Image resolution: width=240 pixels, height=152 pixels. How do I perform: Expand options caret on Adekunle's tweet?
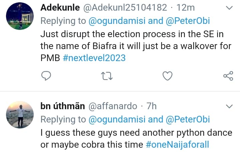229,8
